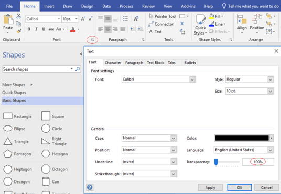
Task: Open the font color dropdown arrow
Action: [x=78, y=29]
